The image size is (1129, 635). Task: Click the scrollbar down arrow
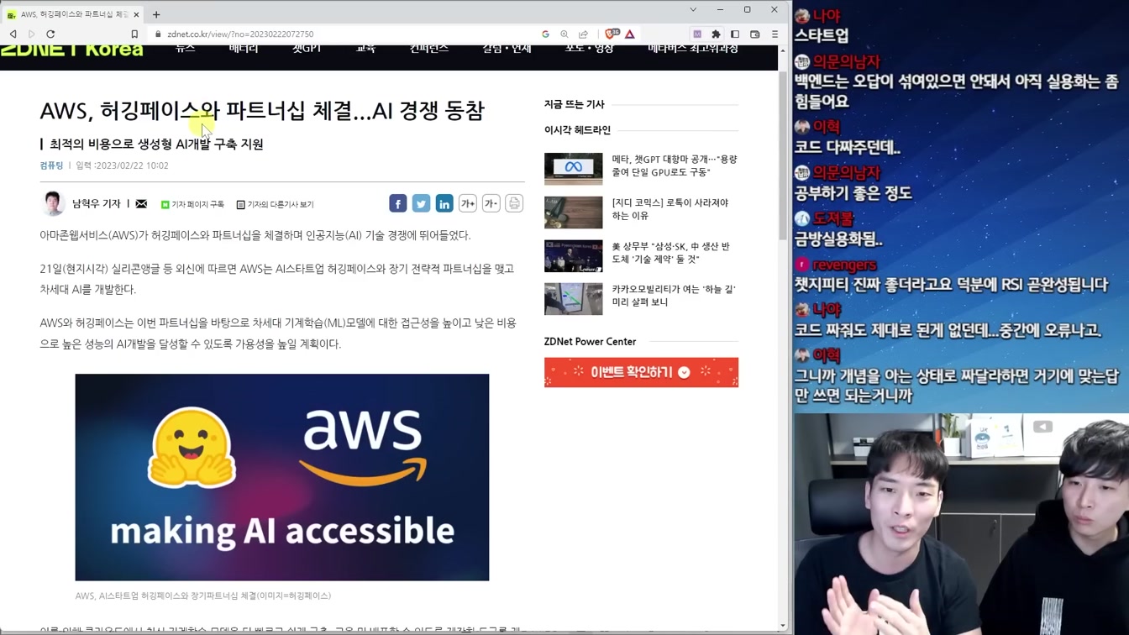pyautogui.click(x=783, y=626)
